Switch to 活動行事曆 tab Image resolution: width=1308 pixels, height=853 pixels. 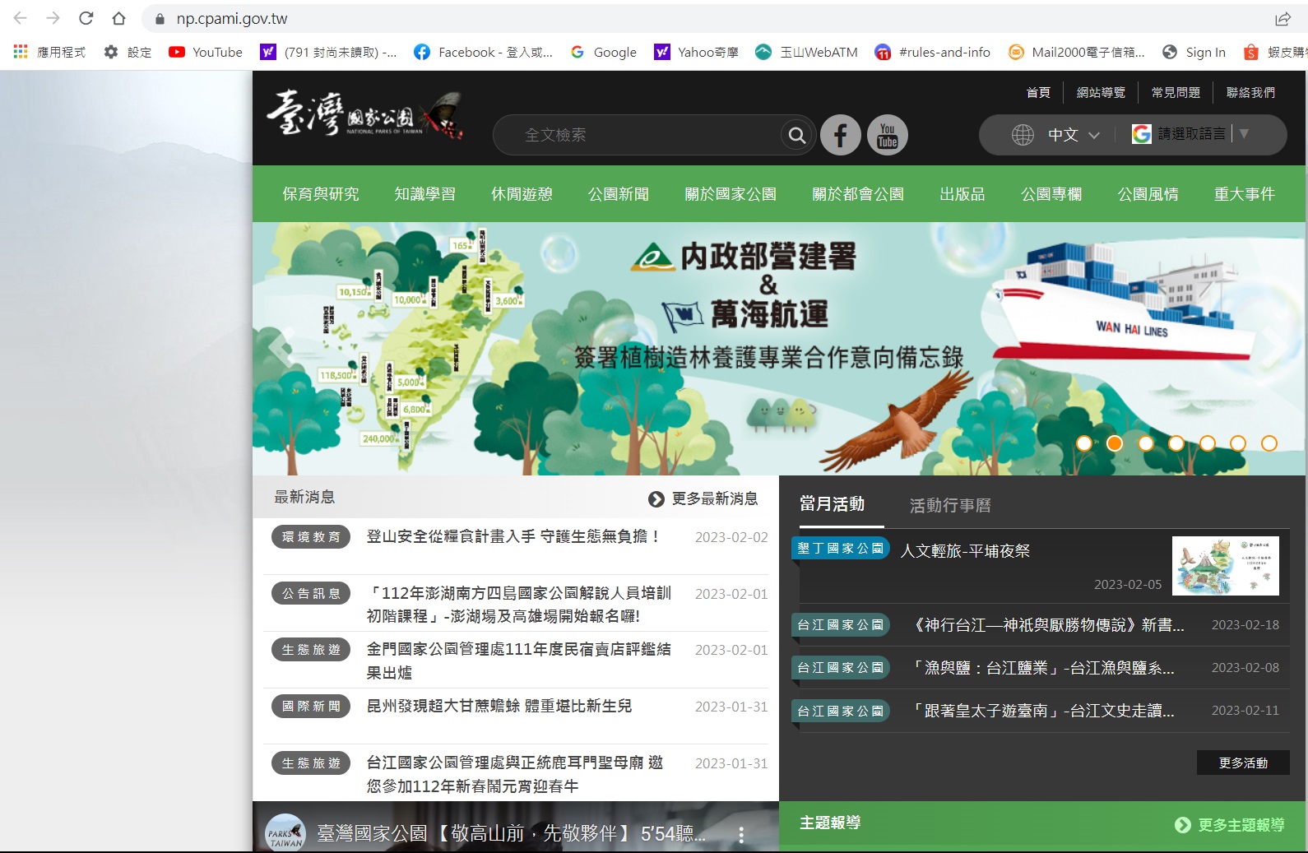(950, 505)
